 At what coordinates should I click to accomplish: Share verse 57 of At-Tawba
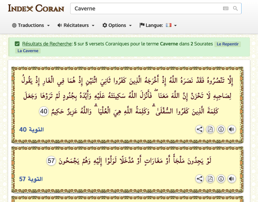click(200, 179)
